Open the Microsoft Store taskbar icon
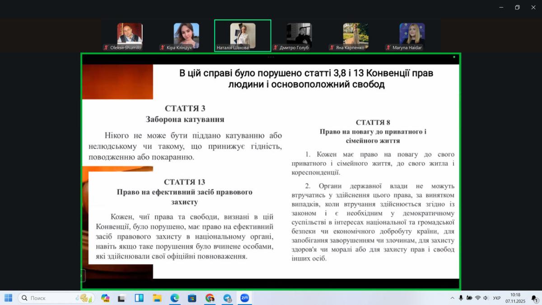 coord(192,298)
